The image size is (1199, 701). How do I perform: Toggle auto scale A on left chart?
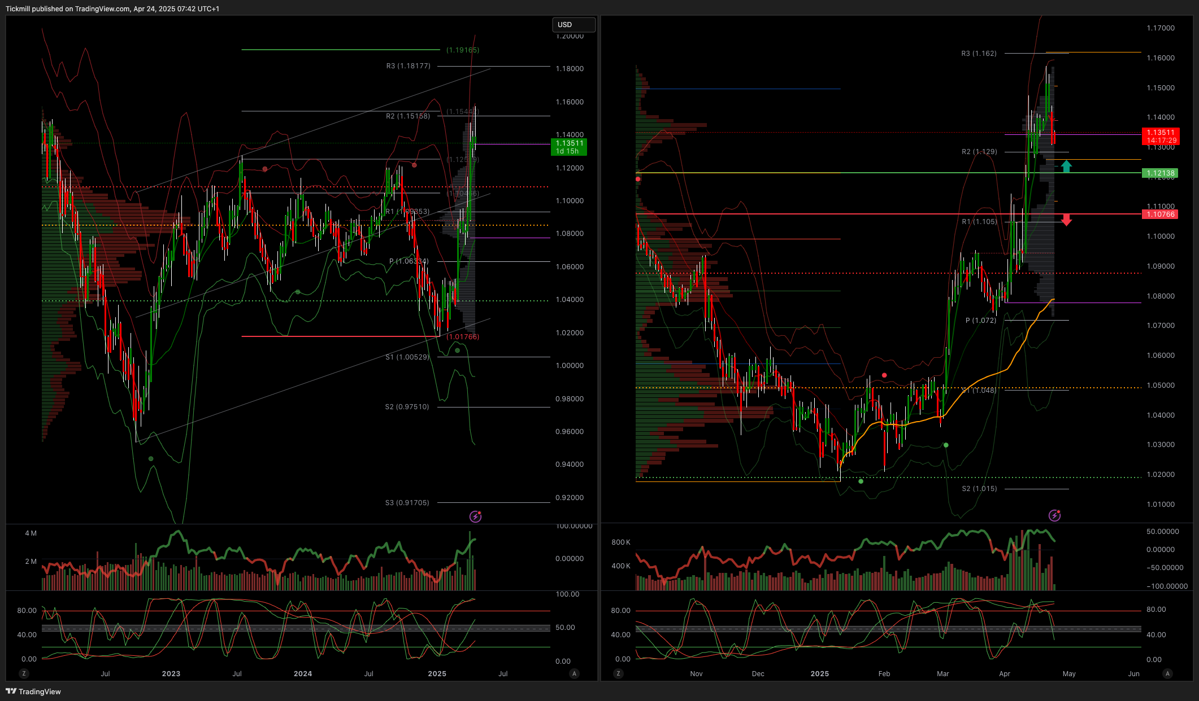575,673
